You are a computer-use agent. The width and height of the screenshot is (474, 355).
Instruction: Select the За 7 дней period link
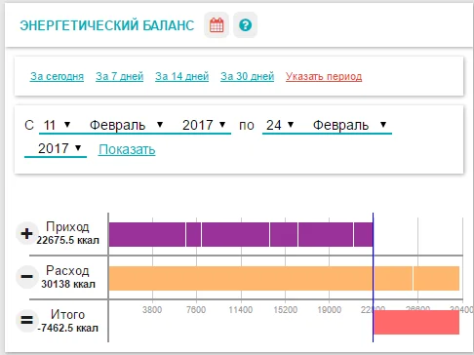tap(119, 76)
